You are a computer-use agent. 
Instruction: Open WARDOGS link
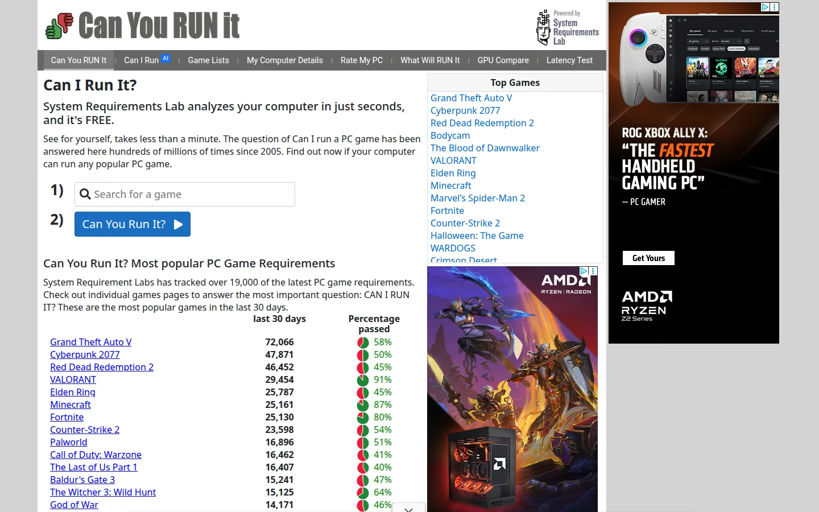coord(453,248)
